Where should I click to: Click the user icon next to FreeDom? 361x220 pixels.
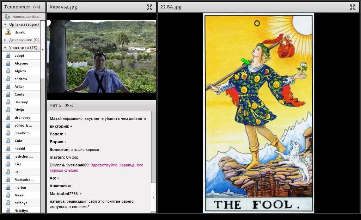pos(8,133)
